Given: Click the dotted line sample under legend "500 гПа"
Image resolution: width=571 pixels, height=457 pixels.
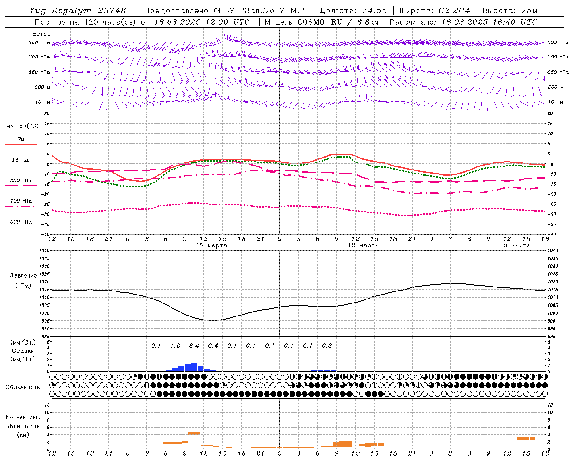Looking at the screenshot, I should [20, 227].
